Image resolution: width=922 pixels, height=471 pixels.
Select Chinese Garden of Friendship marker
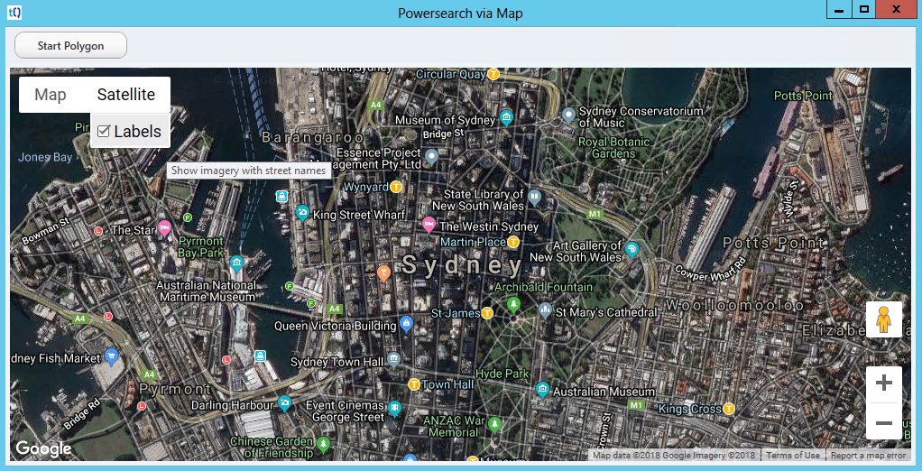pos(323,442)
